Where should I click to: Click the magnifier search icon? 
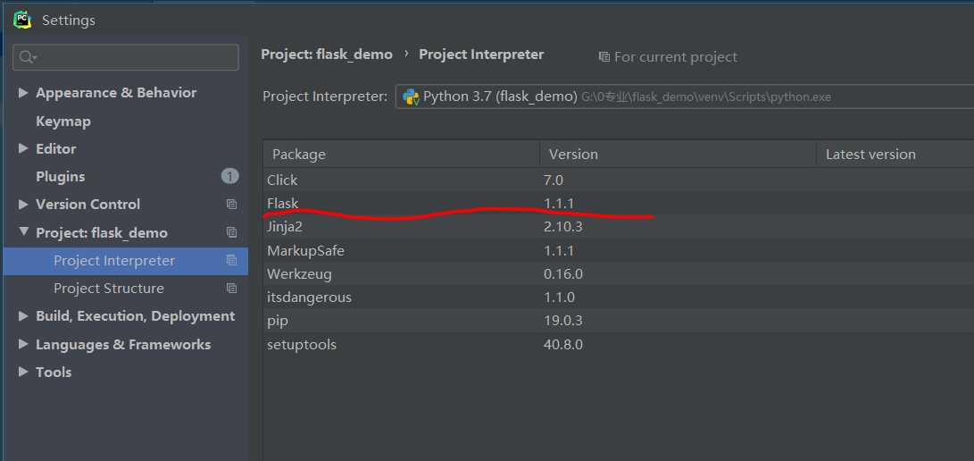click(28, 57)
